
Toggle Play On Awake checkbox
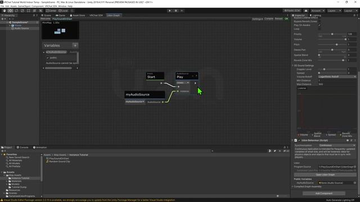pyautogui.click(x=319, y=25)
